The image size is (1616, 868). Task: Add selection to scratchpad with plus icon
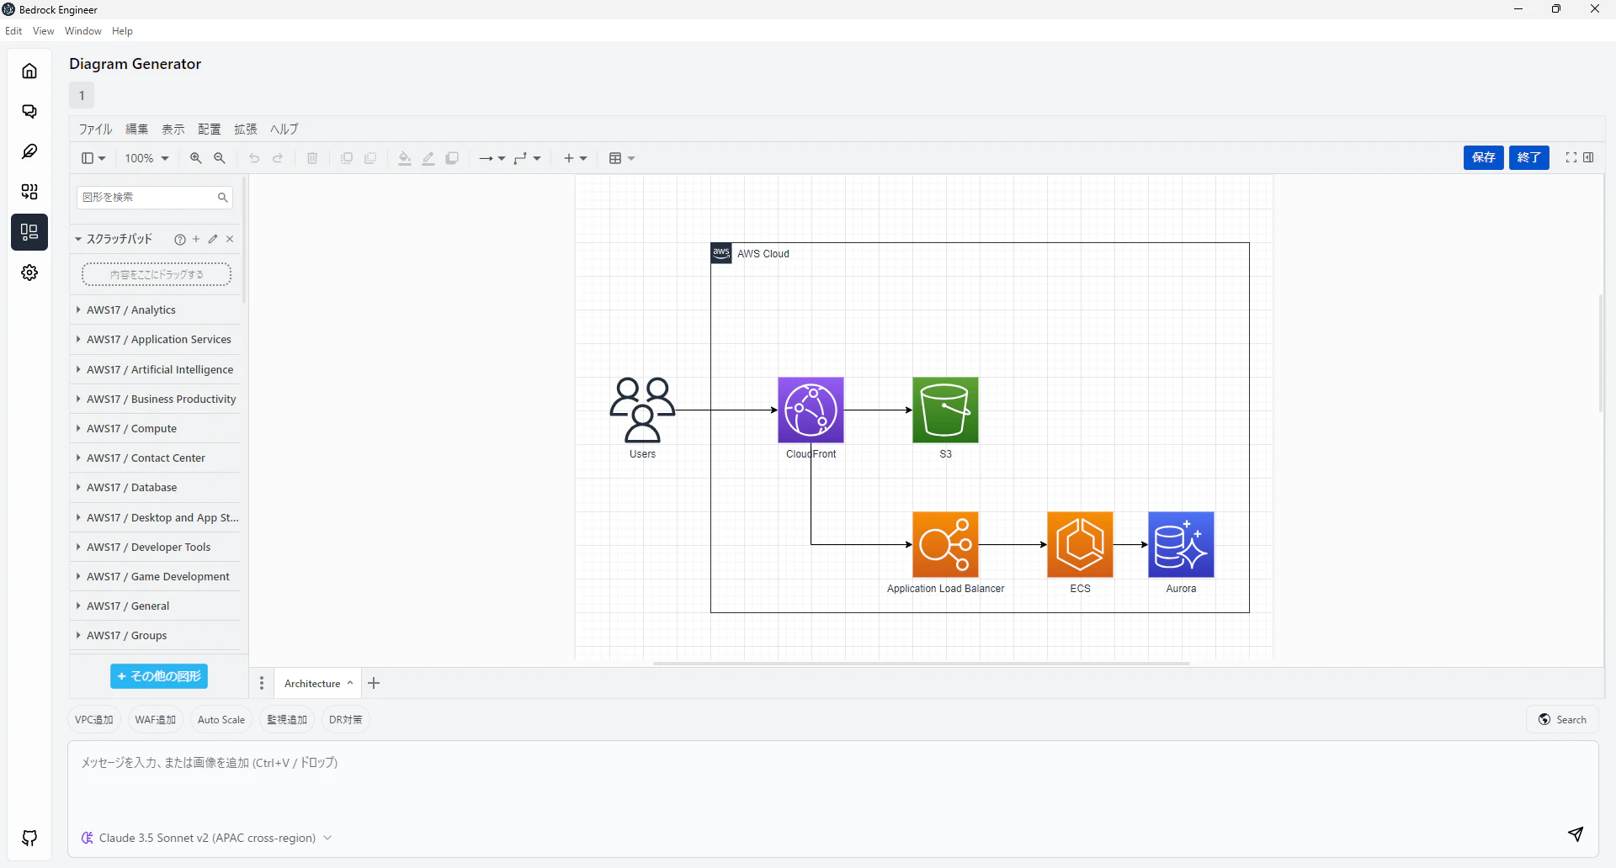click(196, 240)
